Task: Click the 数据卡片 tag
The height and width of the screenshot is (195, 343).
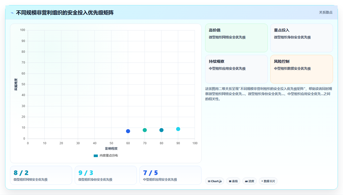Action: [268, 181]
